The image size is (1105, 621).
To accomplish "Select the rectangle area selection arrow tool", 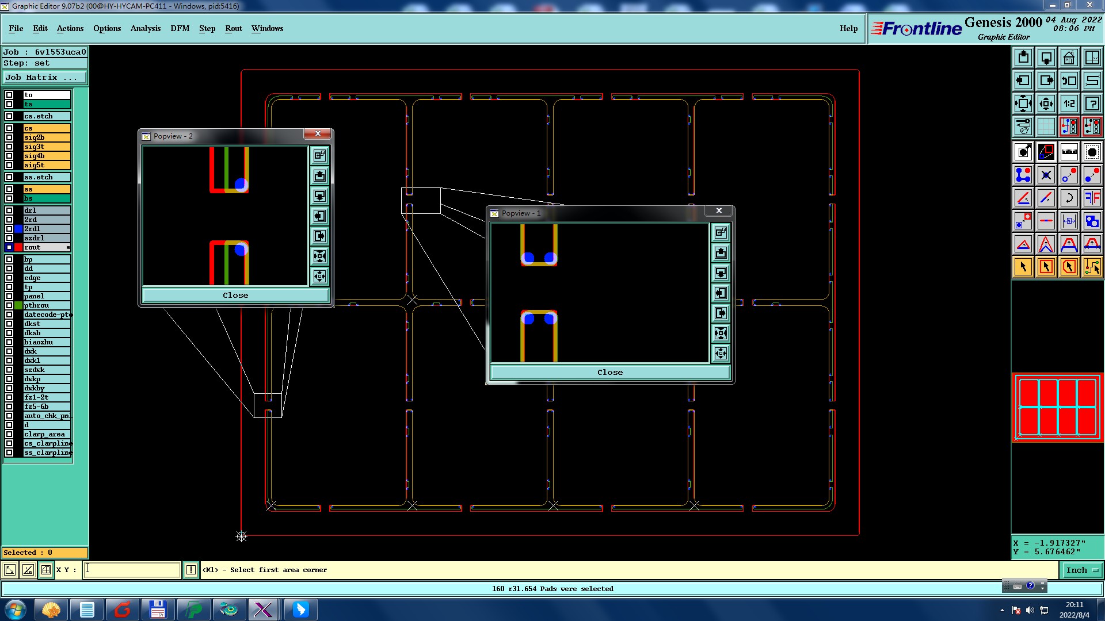I will pos(1046,267).
